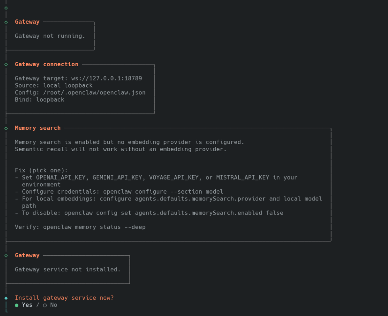388x316 pixels.
Task: Click the Gateway connection section heading
Action: (x=46, y=64)
